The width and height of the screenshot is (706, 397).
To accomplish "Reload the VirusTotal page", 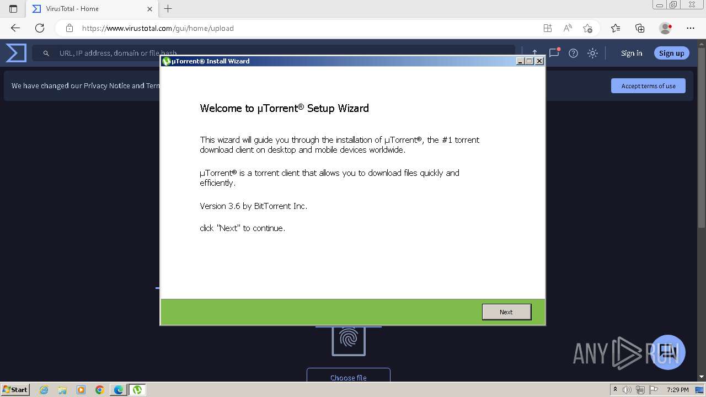I will pyautogui.click(x=40, y=28).
